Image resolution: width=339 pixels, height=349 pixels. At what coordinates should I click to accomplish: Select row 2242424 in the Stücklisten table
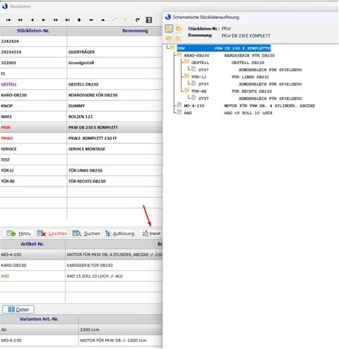click(81, 41)
